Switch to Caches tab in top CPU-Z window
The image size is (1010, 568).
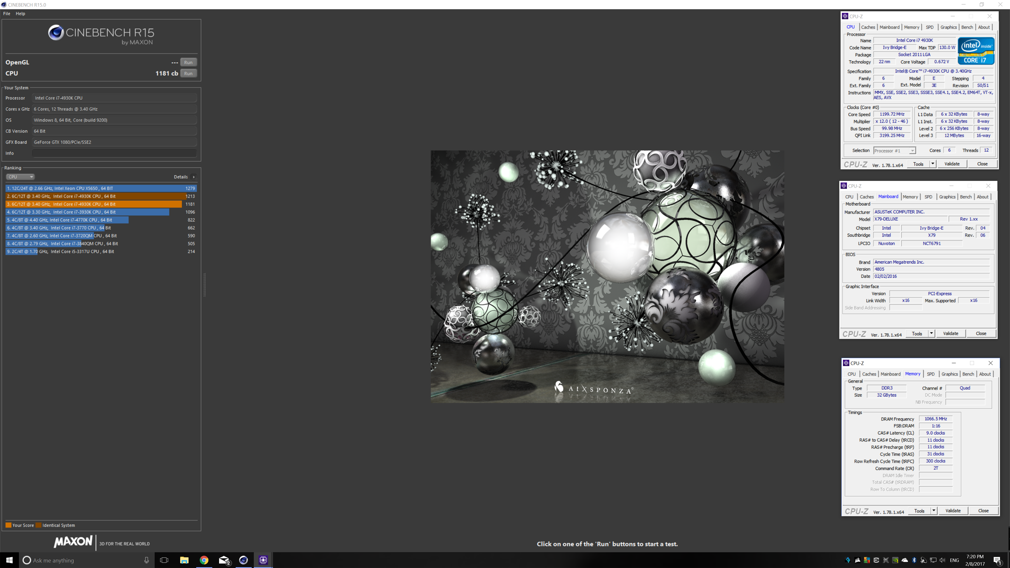click(x=868, y=27)
